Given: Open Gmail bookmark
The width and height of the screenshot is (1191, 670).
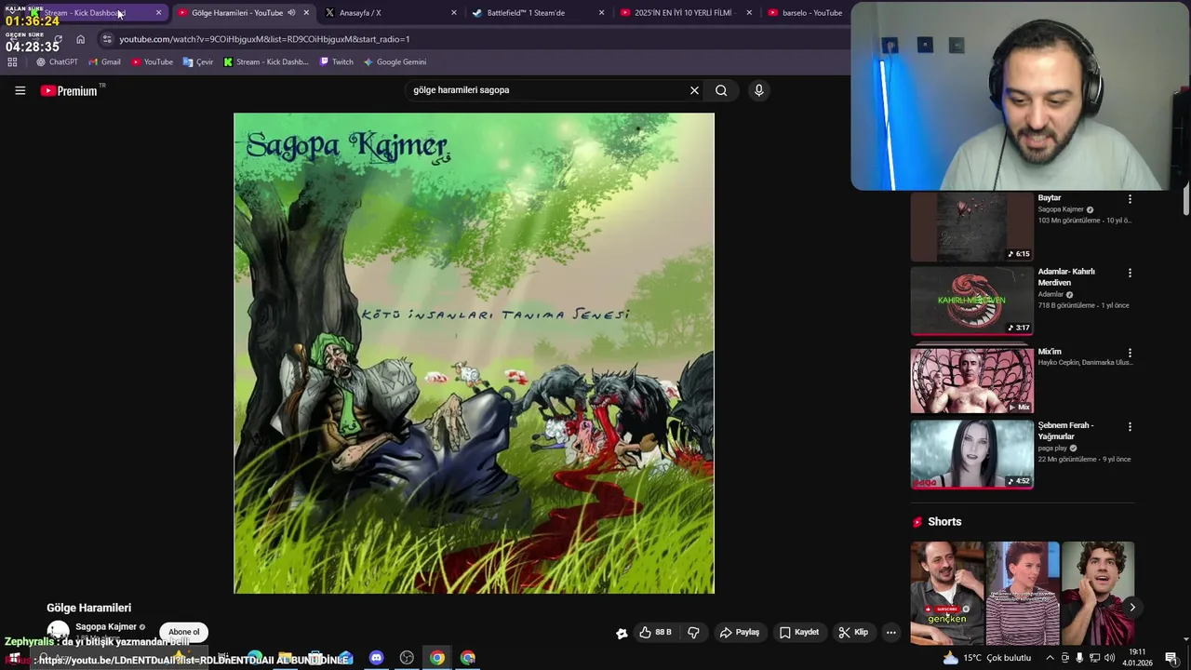Looking at the screenshot, I should 104,62.
